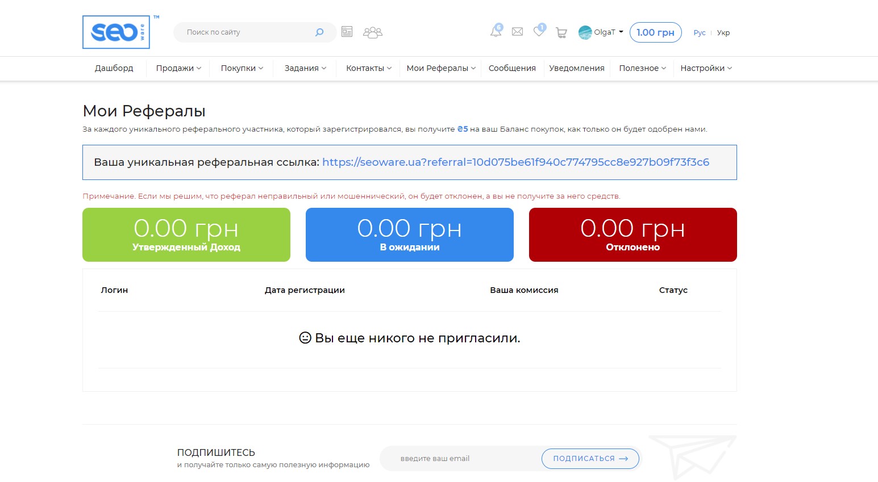Click the users group icon

click(373, 33)
